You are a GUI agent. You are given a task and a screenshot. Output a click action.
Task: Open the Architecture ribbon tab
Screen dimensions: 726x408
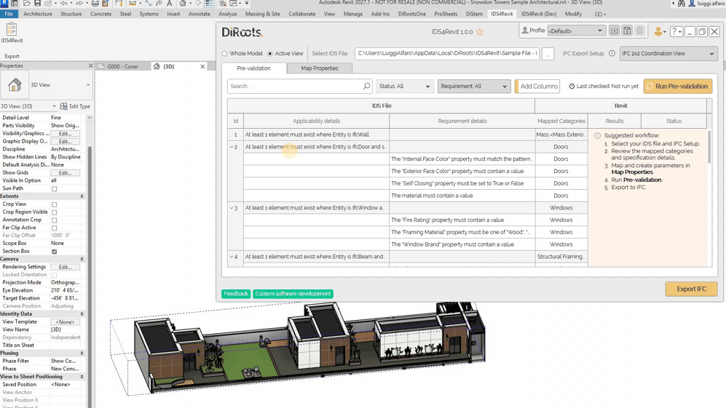pyautogui.click(x=38, y=14)
